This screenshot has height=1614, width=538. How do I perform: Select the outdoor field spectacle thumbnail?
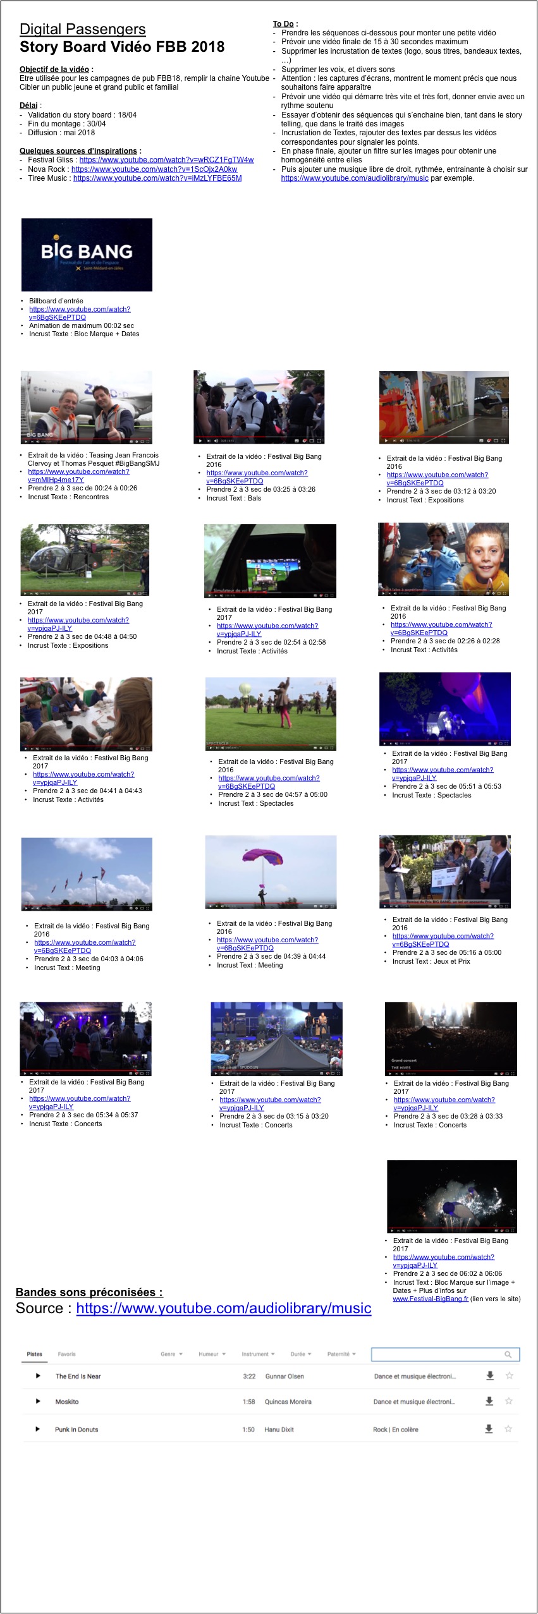tap(271, 714)
